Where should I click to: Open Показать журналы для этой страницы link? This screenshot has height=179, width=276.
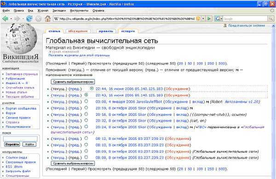click(x=79, y=55)
